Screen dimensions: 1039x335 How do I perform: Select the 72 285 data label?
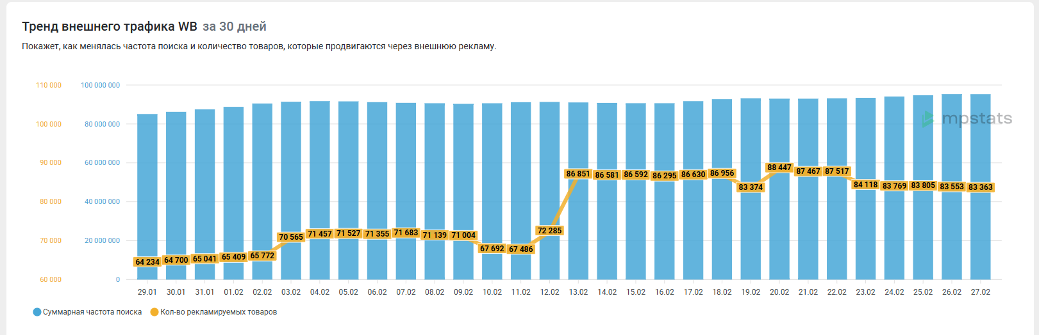pyautogui.click(x=550, y=231)
